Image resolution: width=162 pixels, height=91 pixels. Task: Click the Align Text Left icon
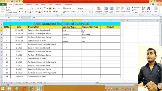pyautogui.click(x=45, y=12)
